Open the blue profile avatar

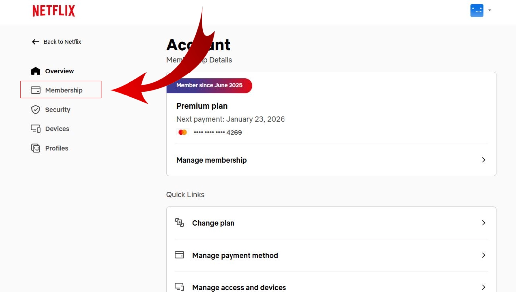tap(477, 11)
